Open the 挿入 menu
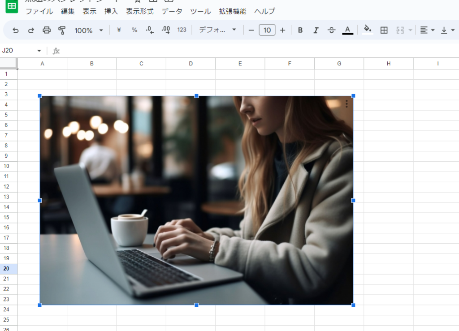Image resolution: width=459 pixels, height=331 pixels. 111,11
